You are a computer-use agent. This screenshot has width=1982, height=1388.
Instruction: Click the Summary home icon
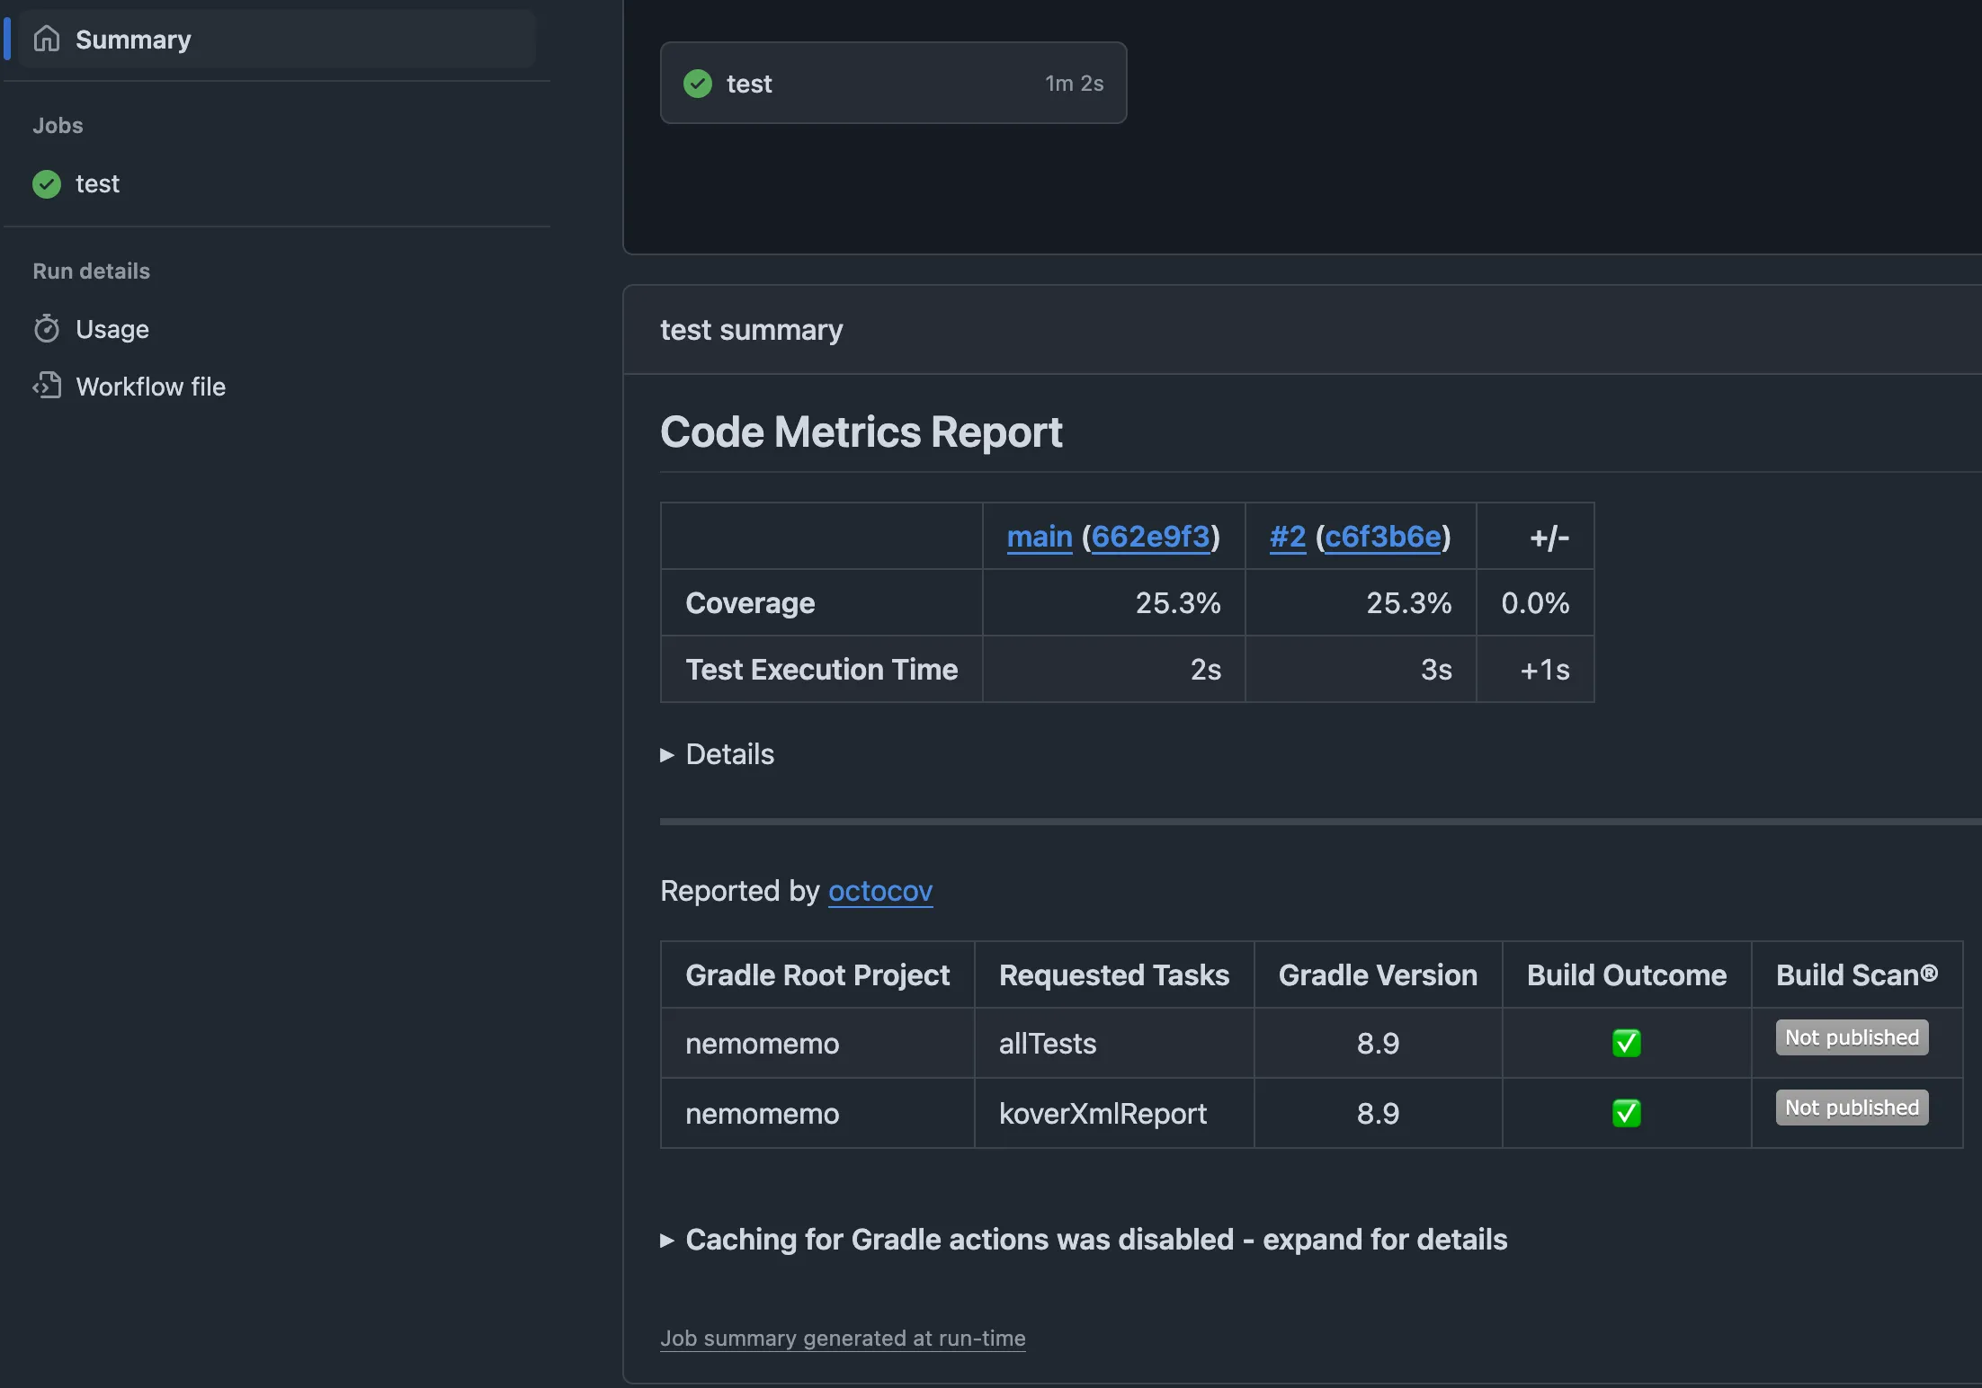[47, 39]
